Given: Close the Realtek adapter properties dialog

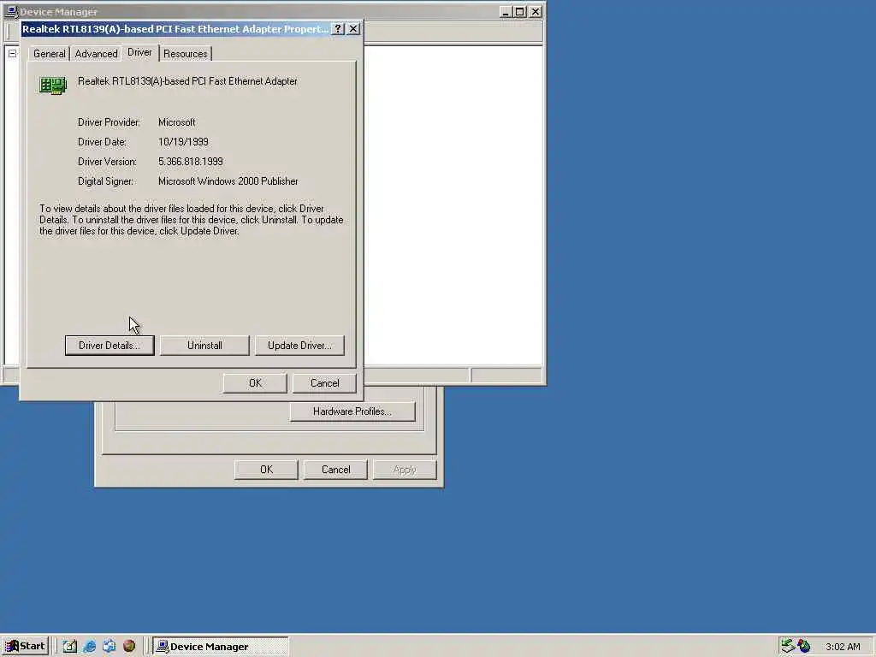Looking at the screenshot, I should tap(353, 29).
